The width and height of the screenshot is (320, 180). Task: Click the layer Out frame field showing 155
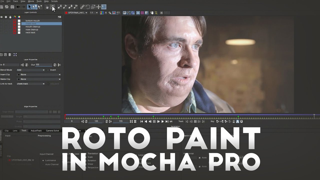[x=43, y=65]
